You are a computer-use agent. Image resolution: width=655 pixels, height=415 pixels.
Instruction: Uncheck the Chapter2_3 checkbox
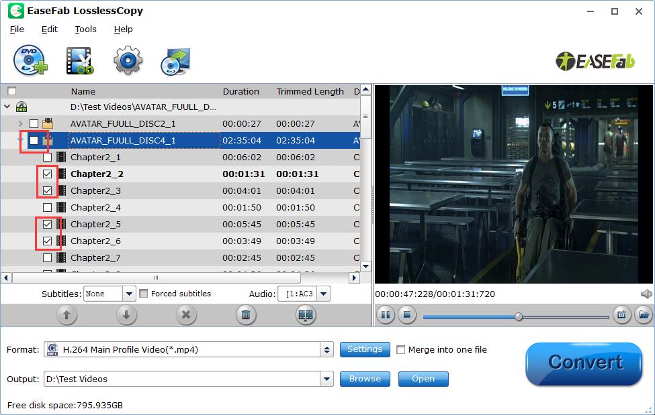(47, 190)
